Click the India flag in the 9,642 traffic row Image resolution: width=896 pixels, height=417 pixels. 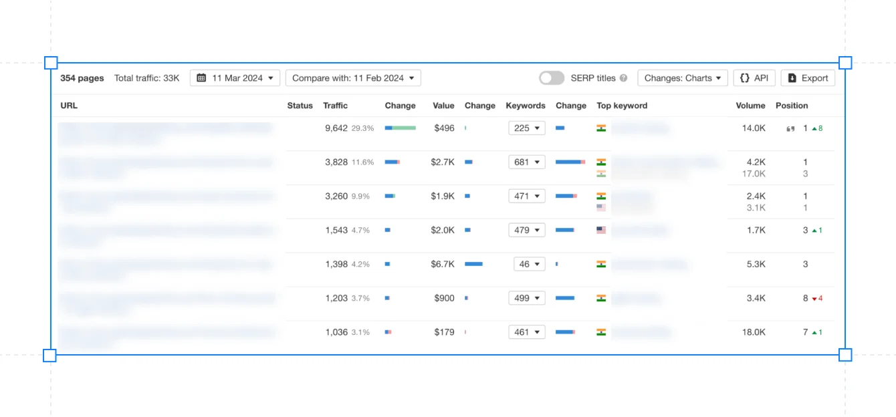coord(601,128)
